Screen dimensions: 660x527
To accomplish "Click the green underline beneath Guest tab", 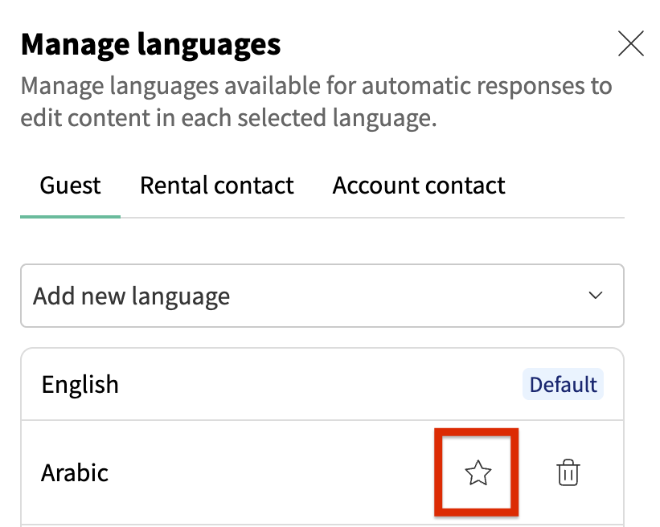I will tap(71, 216).
